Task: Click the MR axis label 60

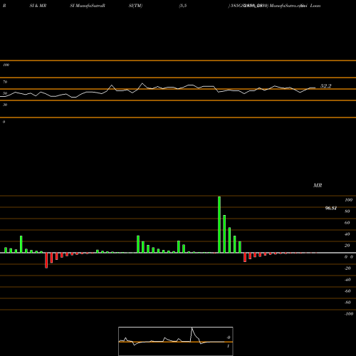Action: [x=347, y=223]
